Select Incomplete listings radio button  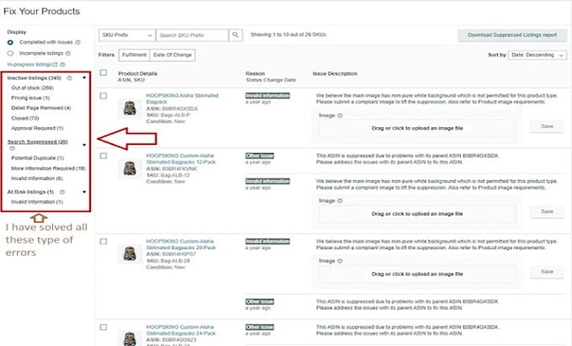(10, 53)
